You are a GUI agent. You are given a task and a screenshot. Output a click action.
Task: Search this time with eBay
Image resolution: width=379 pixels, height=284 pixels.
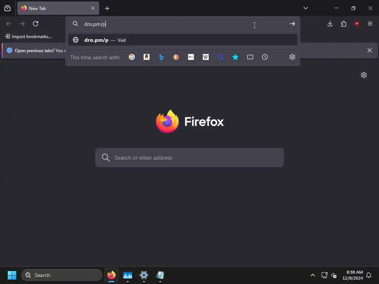pos(191,57)
